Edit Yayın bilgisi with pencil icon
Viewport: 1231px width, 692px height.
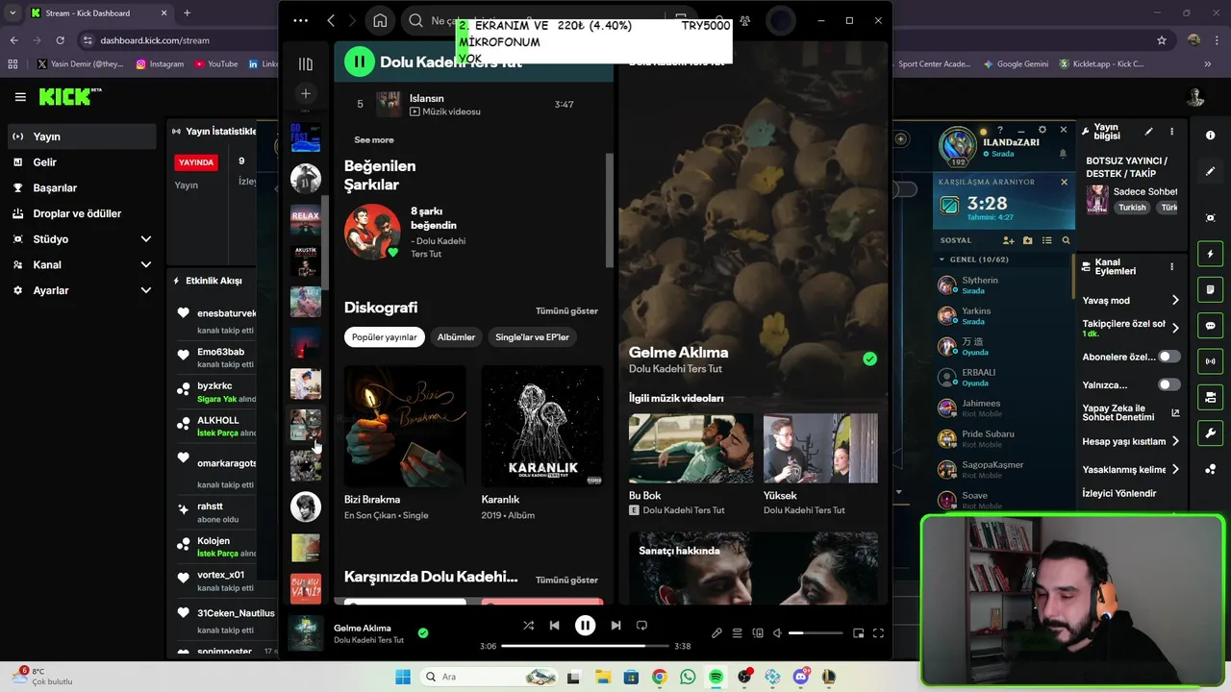(1148, 131)
